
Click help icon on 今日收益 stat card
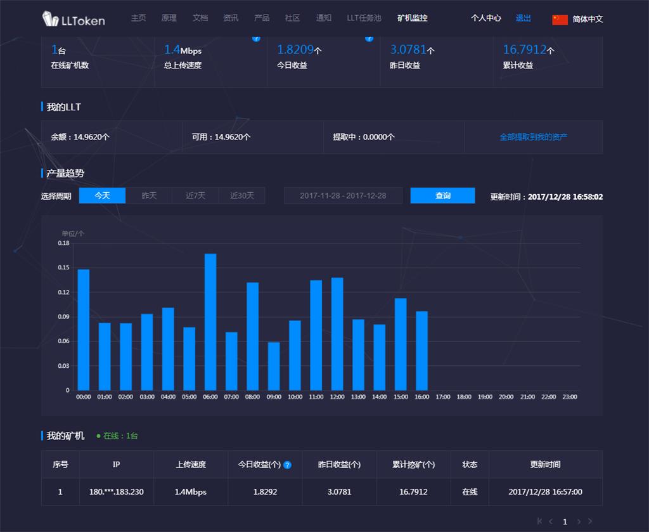tap(369, 38)
